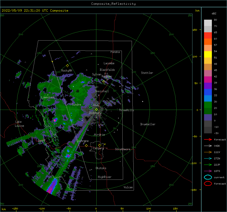
Task: Click the Composite_Reflectivity title
Action: pyautogui.click(x=113, y=4)
